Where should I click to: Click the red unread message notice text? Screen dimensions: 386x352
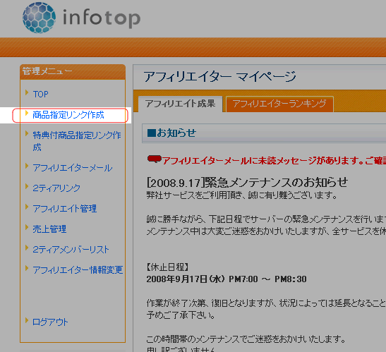click(x=274, y=161)
